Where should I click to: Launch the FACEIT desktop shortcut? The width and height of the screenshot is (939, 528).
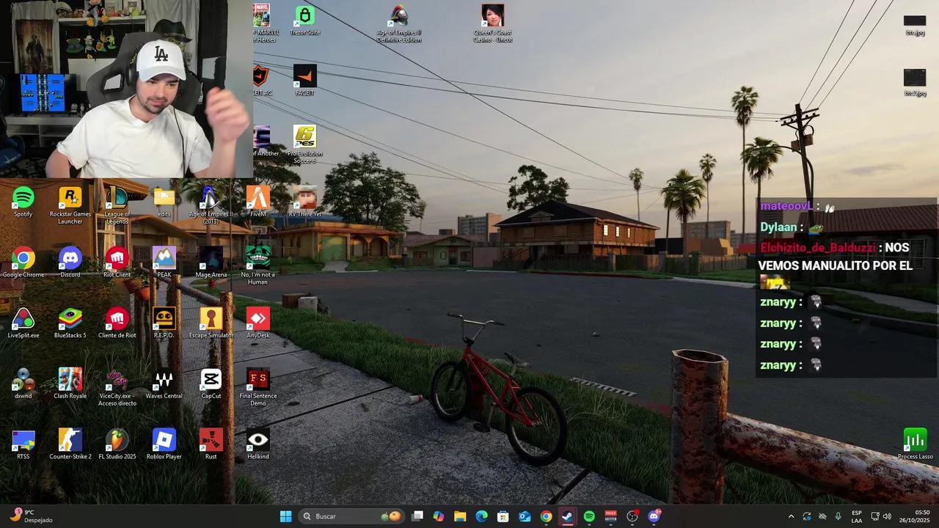click(x=305, y=81)
